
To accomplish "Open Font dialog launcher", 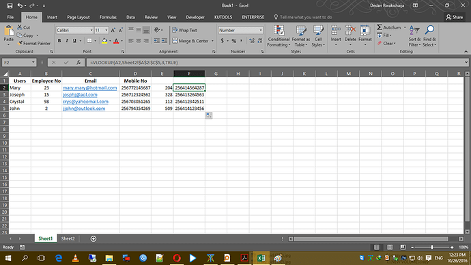I will pos(123,52).
